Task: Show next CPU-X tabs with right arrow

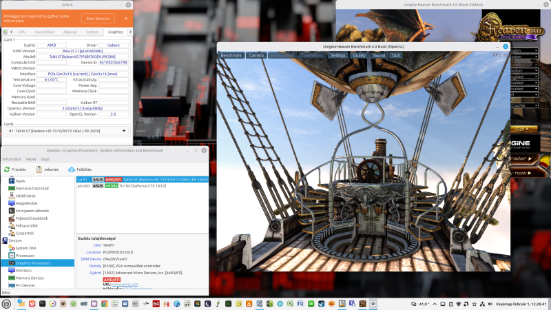Action: click(130, 32)
